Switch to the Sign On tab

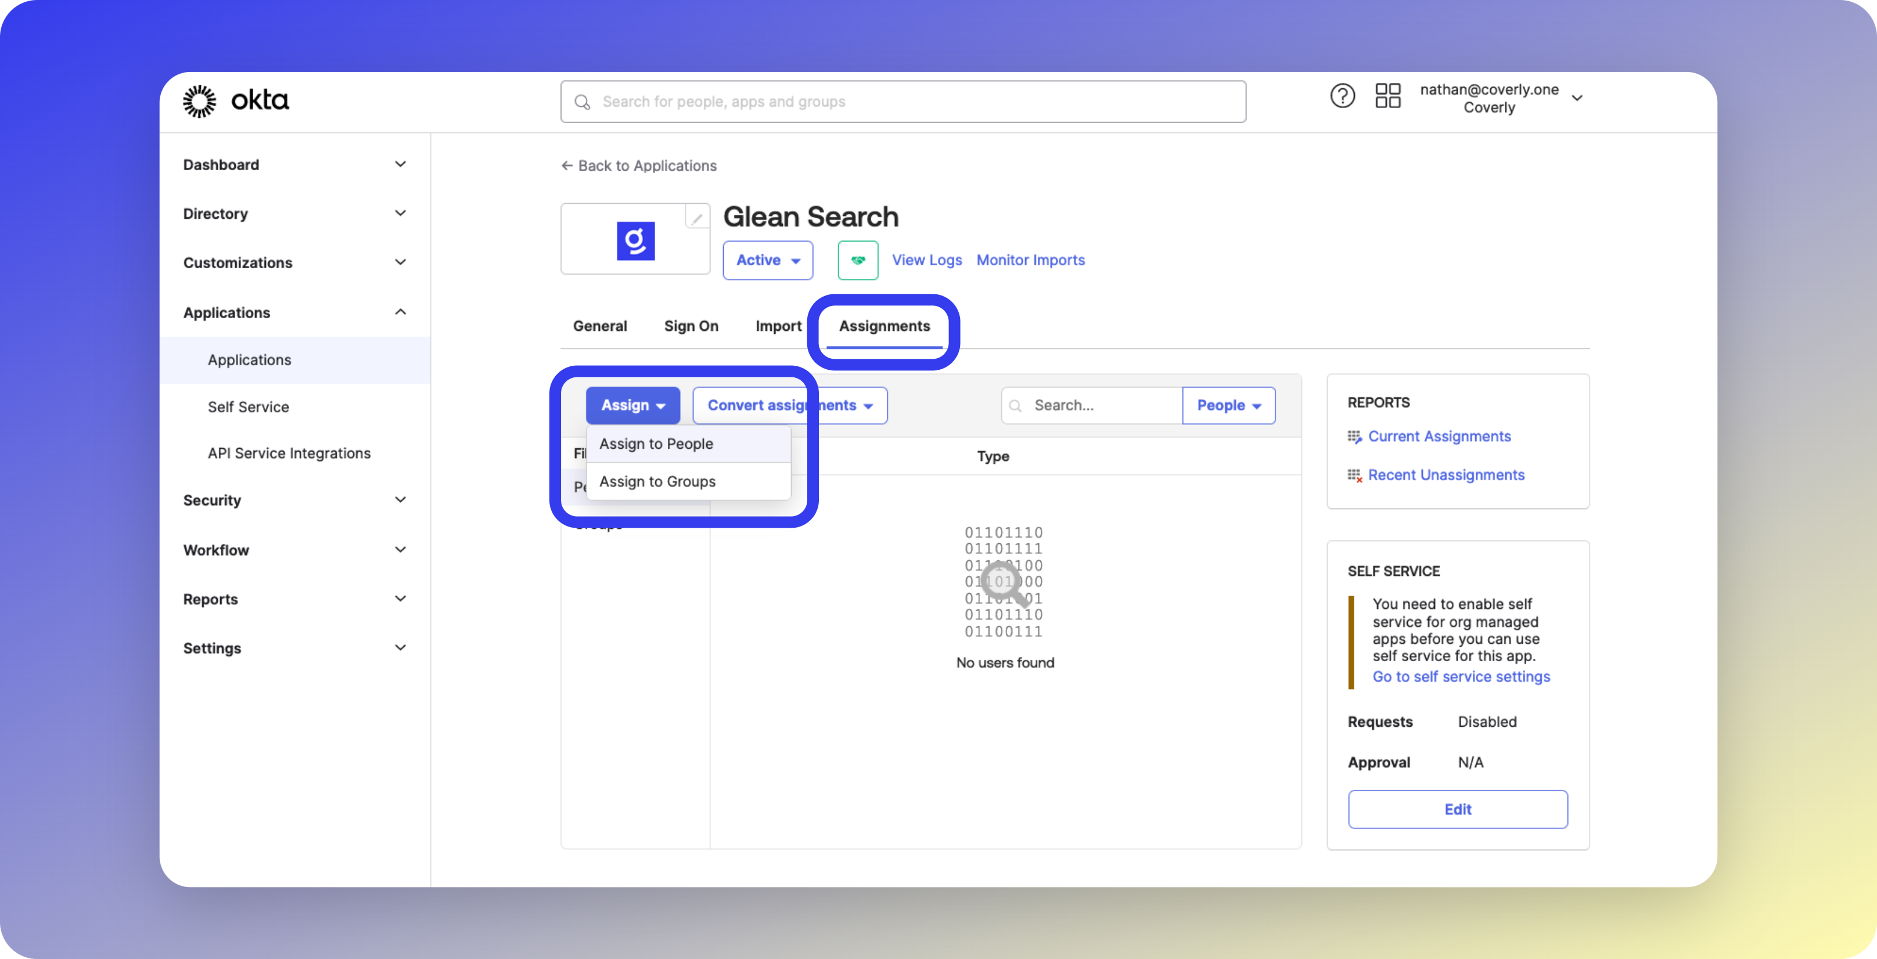691,326
